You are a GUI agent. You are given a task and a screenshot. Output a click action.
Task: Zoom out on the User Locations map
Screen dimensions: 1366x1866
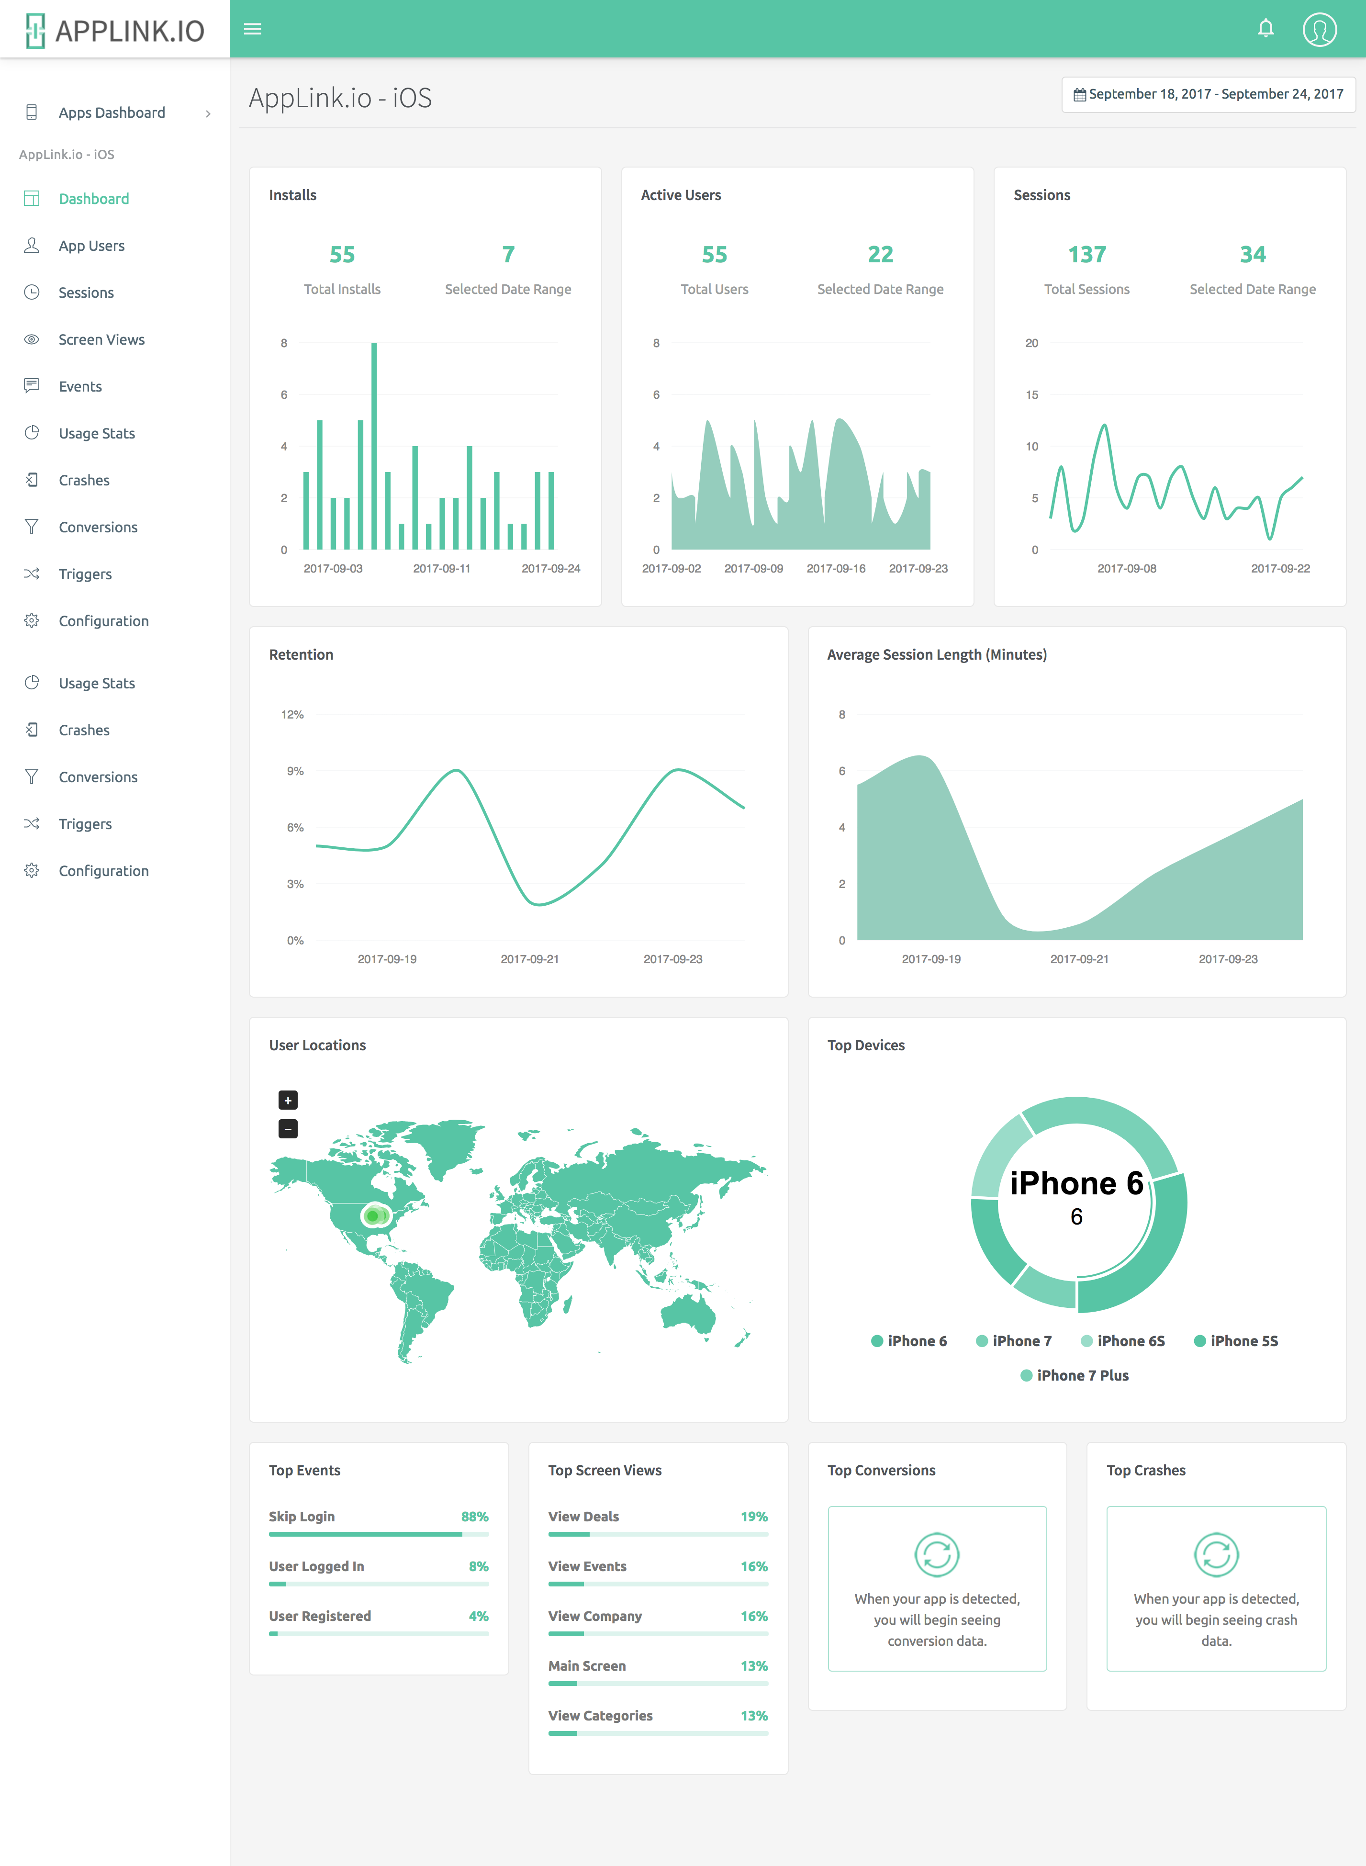[x=288, y=1129]
